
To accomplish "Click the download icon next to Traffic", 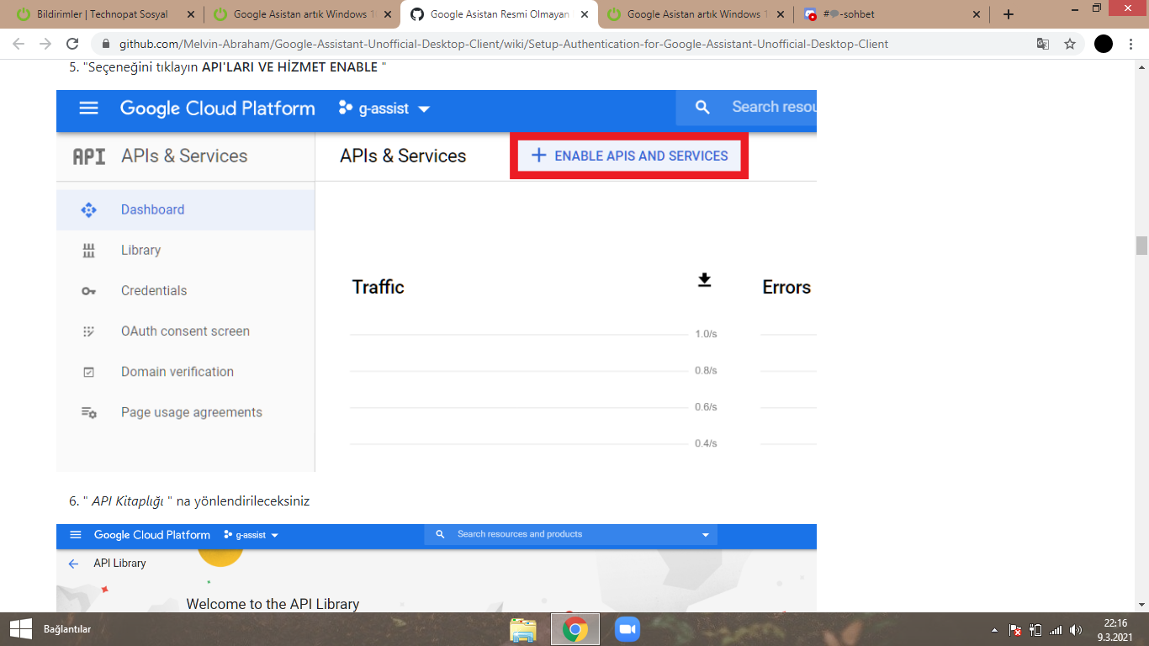I will tap(705, 280).
